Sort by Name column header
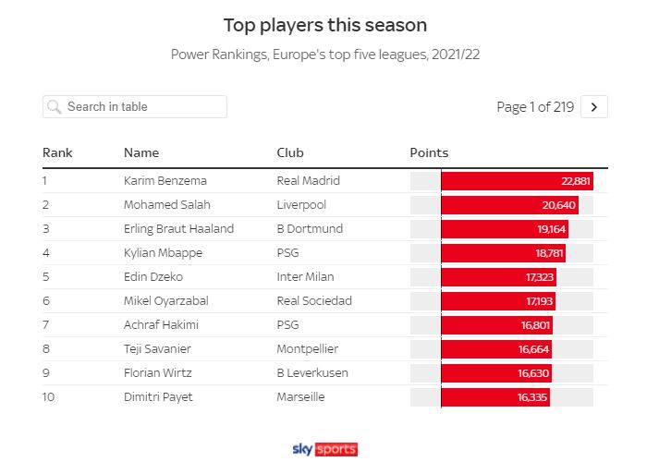 [x=141, y=152]
